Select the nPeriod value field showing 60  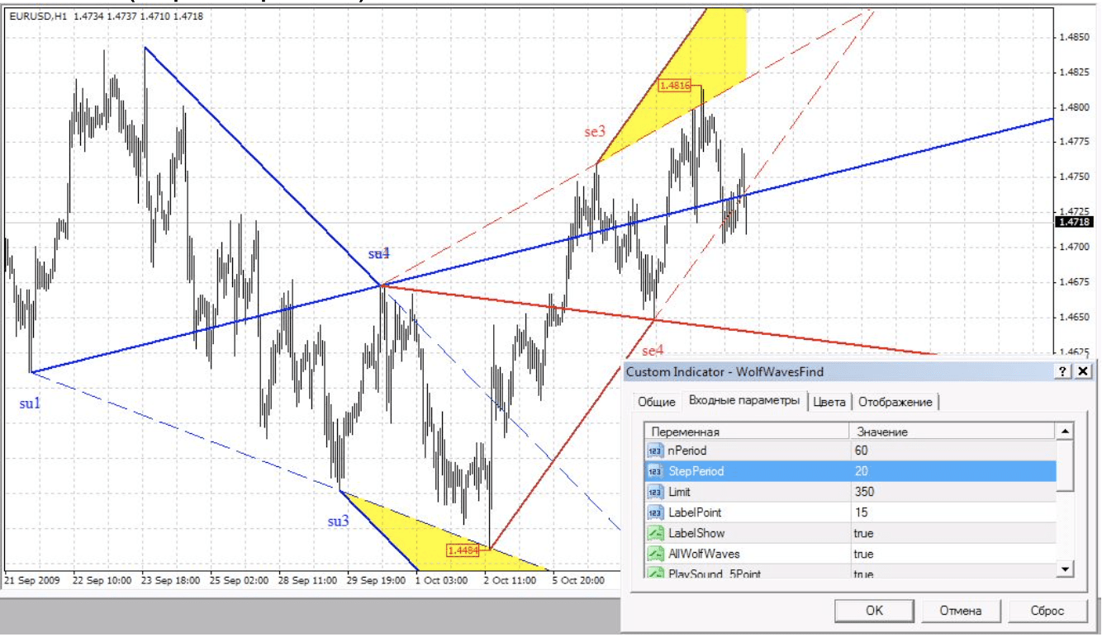952,451
